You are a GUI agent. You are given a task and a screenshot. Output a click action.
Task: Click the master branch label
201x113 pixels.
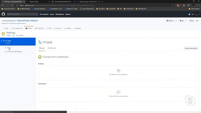(9, 35)
